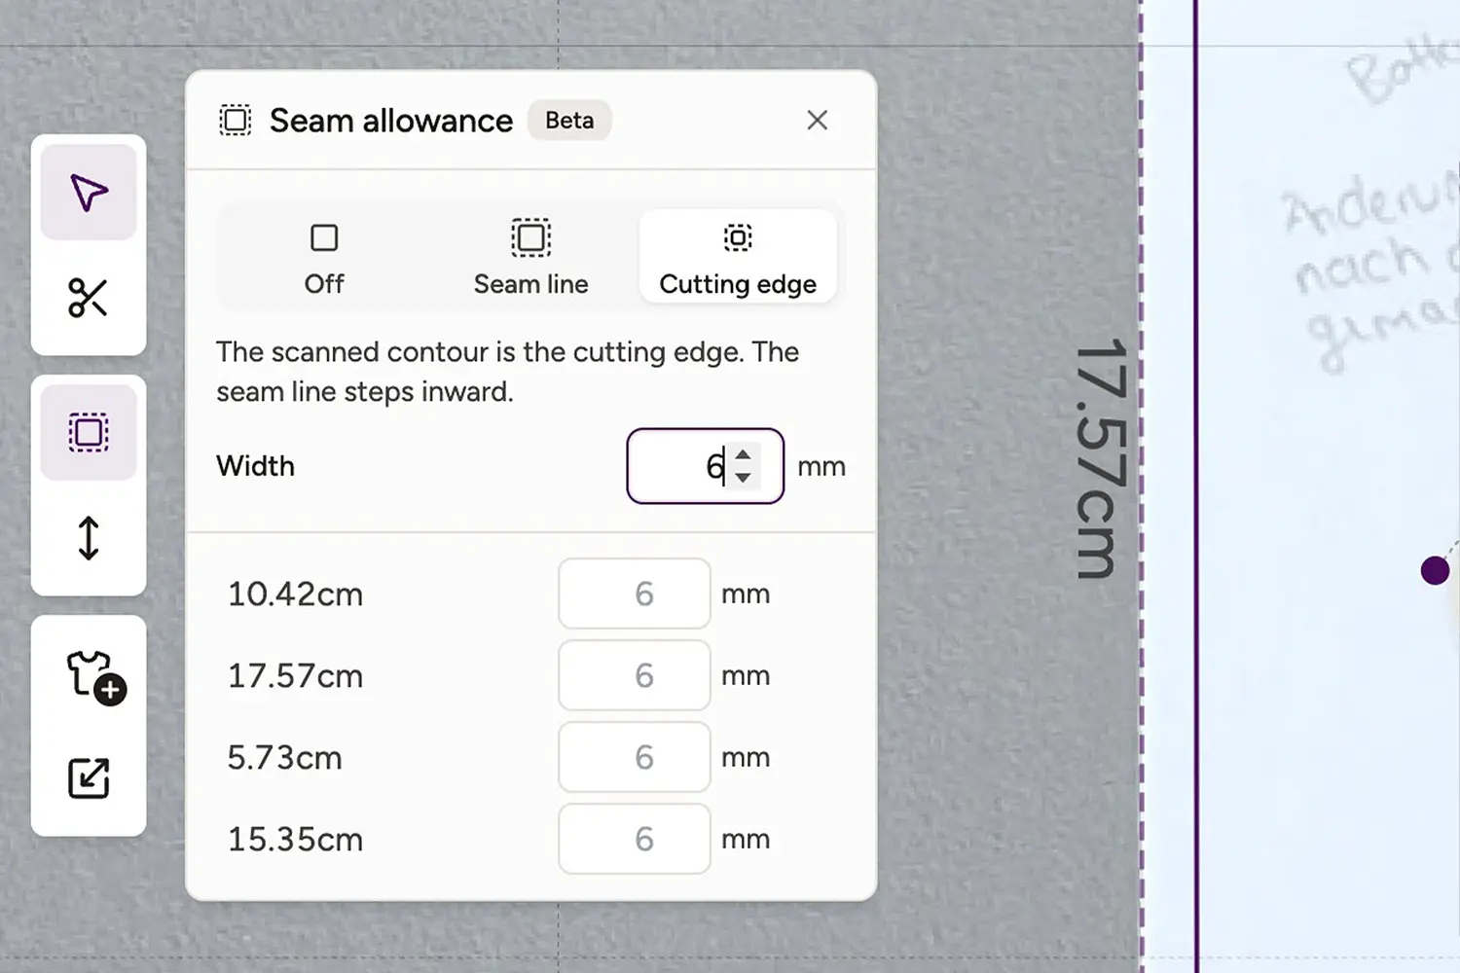Switch mode to Seam line

[x=531, y=258]
